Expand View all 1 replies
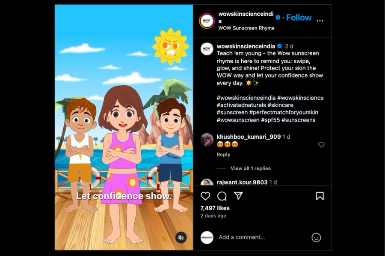Screen dimensions: 385x256 [250, 168]
